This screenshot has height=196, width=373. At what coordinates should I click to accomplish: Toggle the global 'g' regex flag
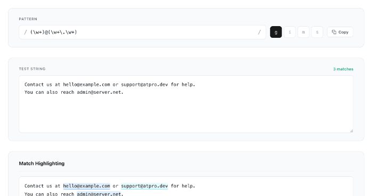(275, 32)
